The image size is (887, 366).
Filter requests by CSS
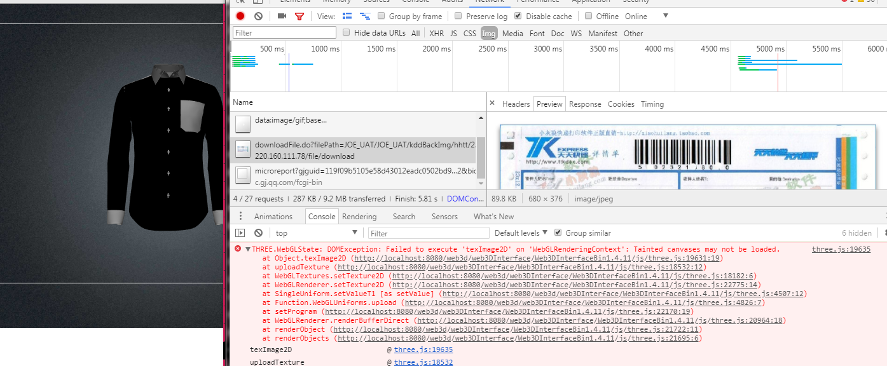pos(470,33)
